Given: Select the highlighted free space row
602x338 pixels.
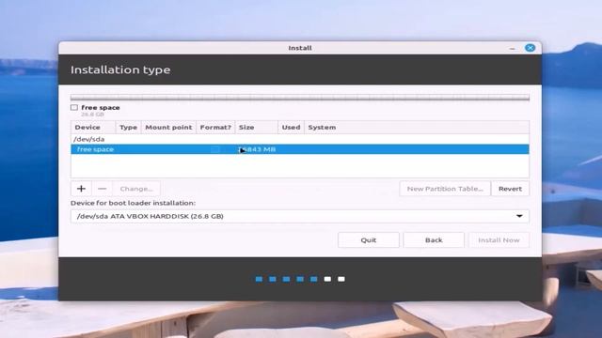Looking at the screenshot, I should click(x=300, y=149).
